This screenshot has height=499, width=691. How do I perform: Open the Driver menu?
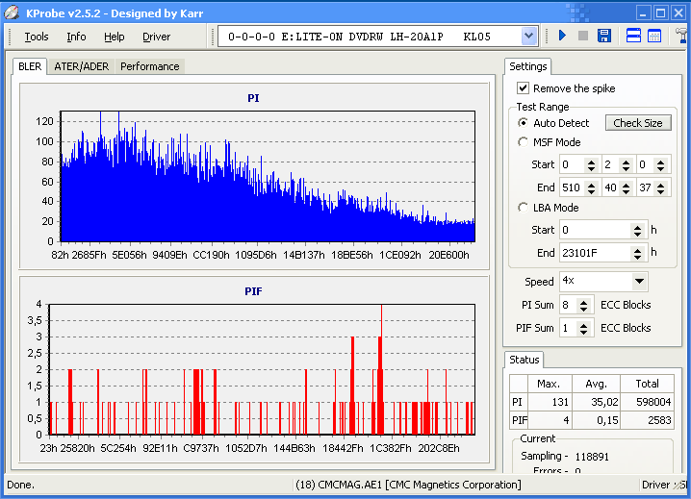pos(156,37)
